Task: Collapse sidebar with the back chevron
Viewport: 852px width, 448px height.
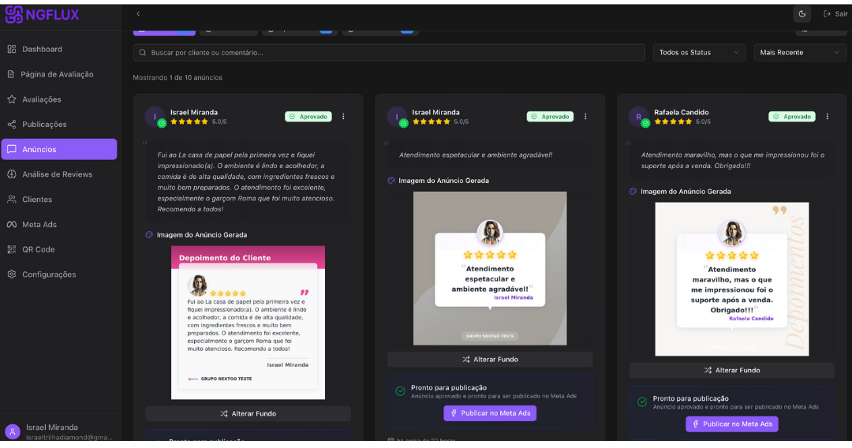Action: (138, 13)
